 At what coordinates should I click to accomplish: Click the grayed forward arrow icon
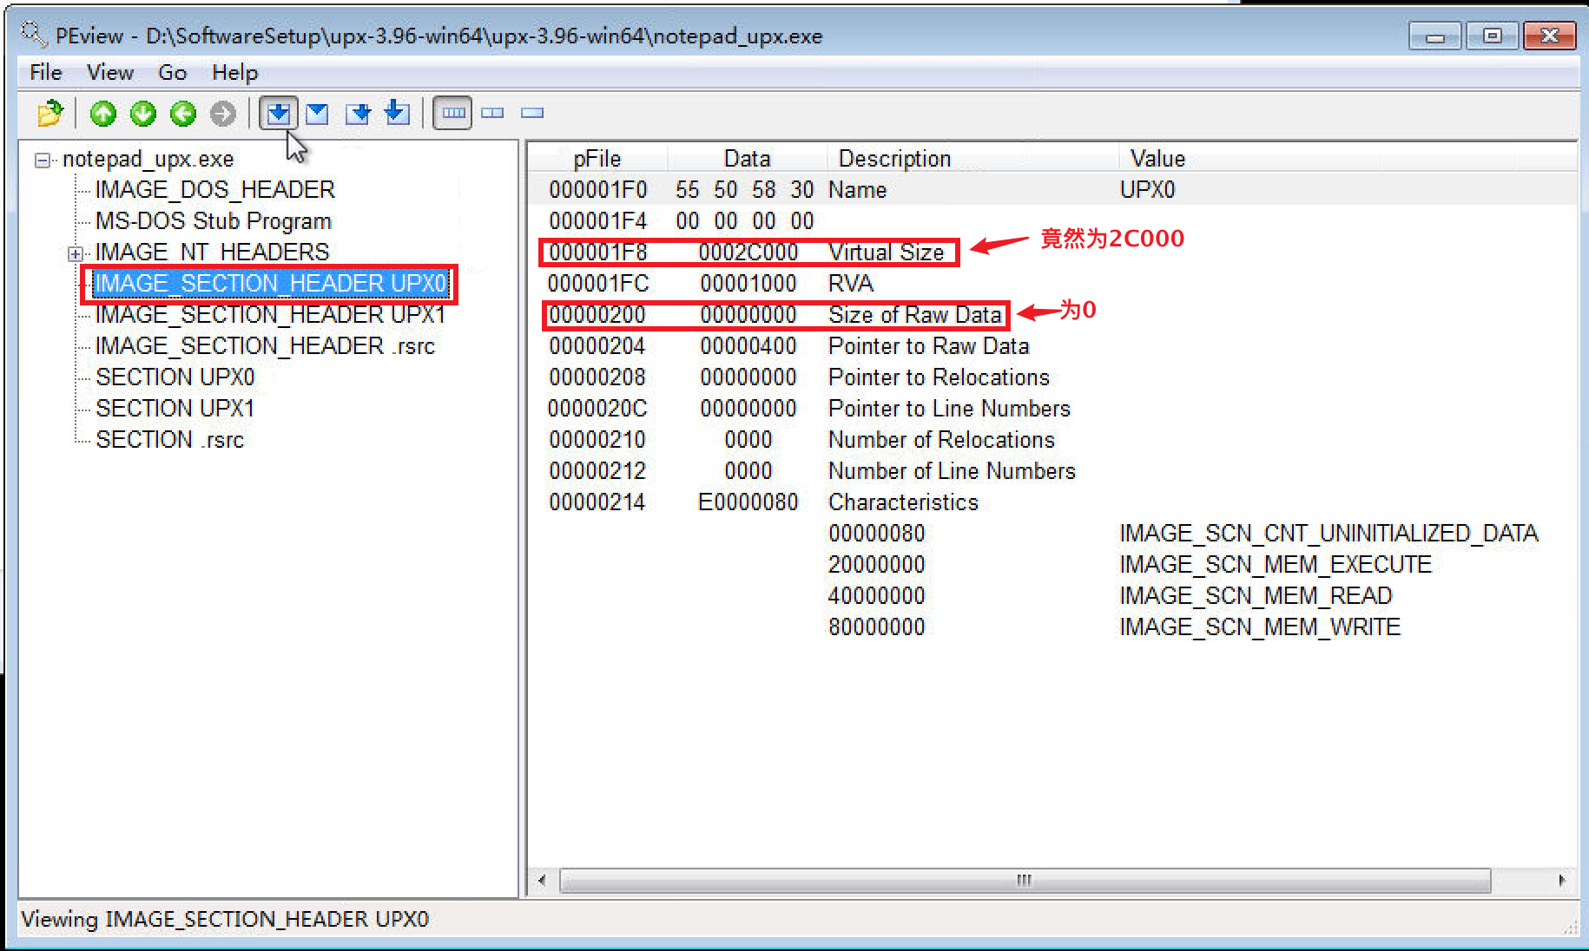click(x=223, y=113)
